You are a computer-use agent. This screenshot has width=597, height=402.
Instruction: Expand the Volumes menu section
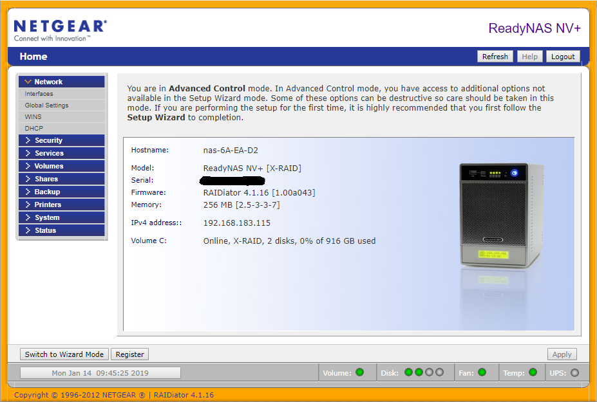[61, 166]
